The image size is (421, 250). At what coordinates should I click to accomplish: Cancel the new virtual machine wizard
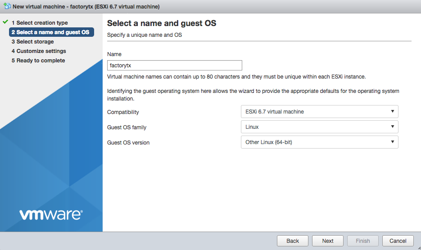(398, 241)
